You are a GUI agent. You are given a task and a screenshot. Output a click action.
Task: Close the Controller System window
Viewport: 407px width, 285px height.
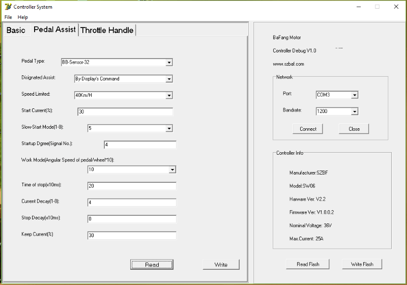[x=396, y=7]
